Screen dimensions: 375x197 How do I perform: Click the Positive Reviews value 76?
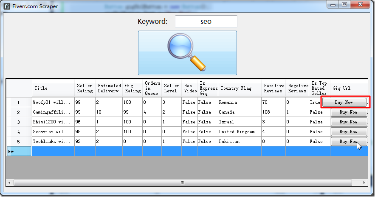coord(273,103)
